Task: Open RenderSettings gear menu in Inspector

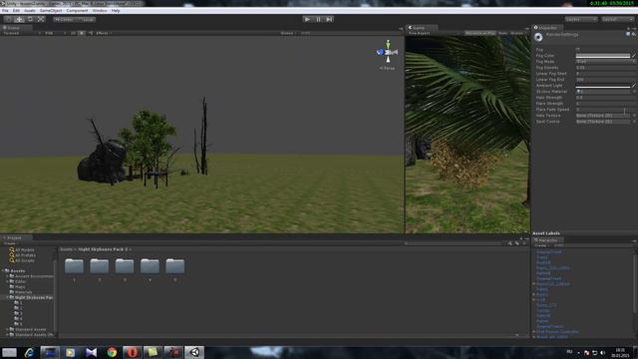Action: coord(634,34)
